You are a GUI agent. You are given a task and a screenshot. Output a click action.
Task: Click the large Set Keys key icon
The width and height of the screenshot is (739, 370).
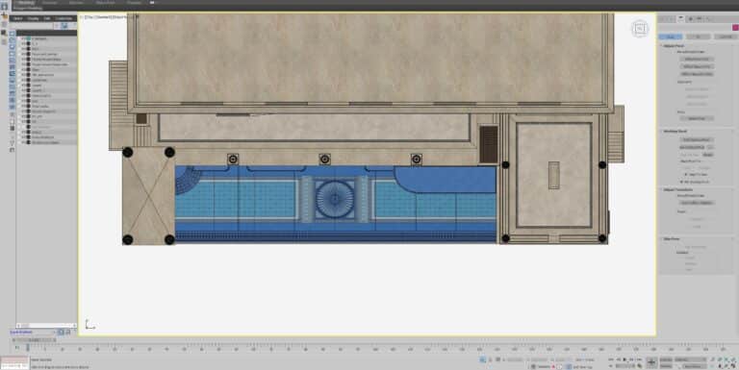[x=651, y=362]
